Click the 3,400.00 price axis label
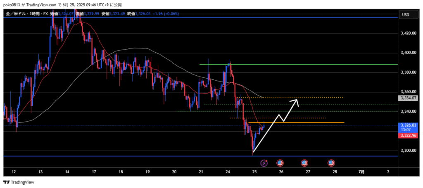 (409, 53)
